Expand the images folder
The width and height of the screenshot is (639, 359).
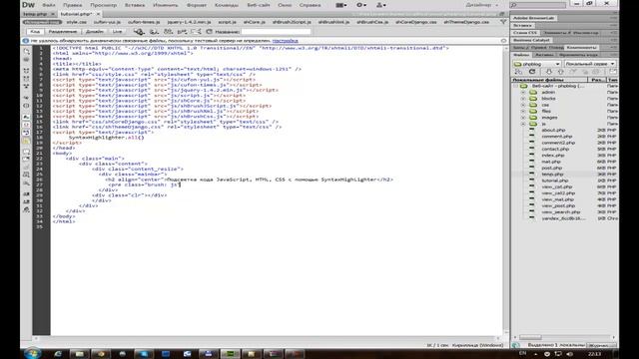(x=523, y=118)
